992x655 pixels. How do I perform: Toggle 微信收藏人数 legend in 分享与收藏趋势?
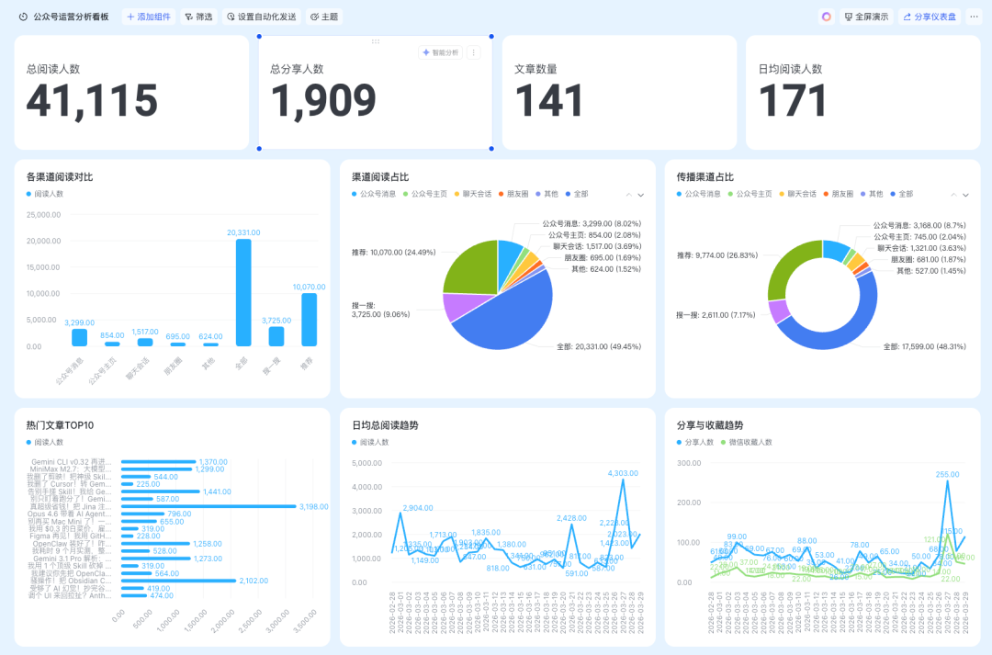click(747, 443)
